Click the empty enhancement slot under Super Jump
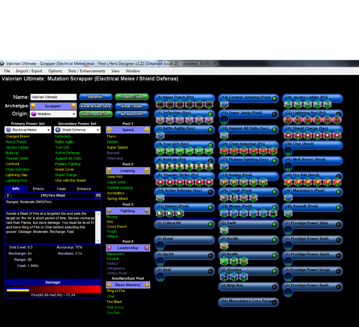This screenshot has width=359, height=327. click(224, 120)
